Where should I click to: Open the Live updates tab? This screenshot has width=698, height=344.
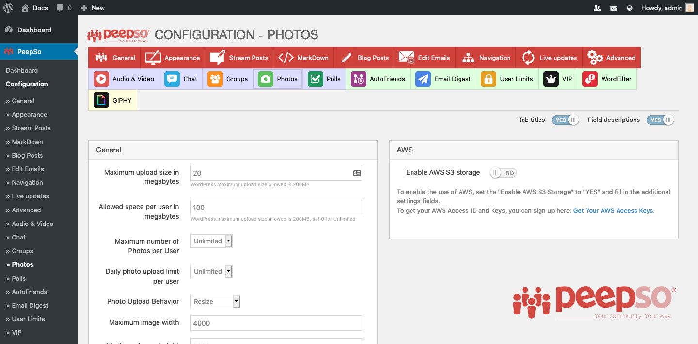549,58
